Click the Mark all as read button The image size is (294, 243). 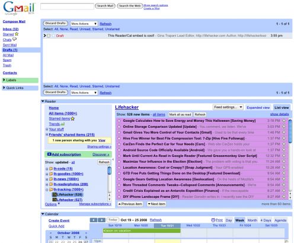(x=180, y=115)
